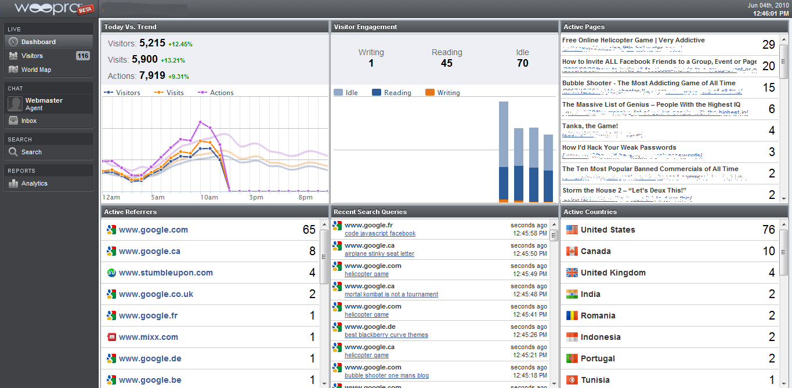Image resolution: width=792 pixels, height=388 pixels.
Task: Open Visitors in the sidebar
Action: 49,56
